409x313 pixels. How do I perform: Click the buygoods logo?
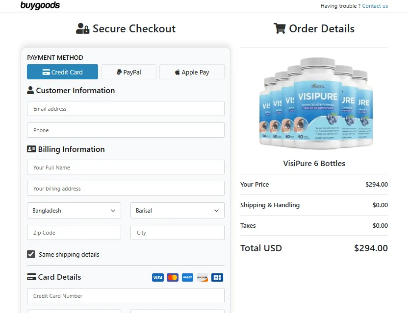[40, 6]
